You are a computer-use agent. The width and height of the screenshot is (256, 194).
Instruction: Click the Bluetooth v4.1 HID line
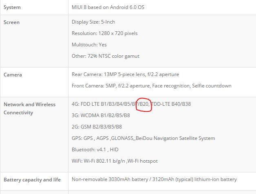point(95,150)
